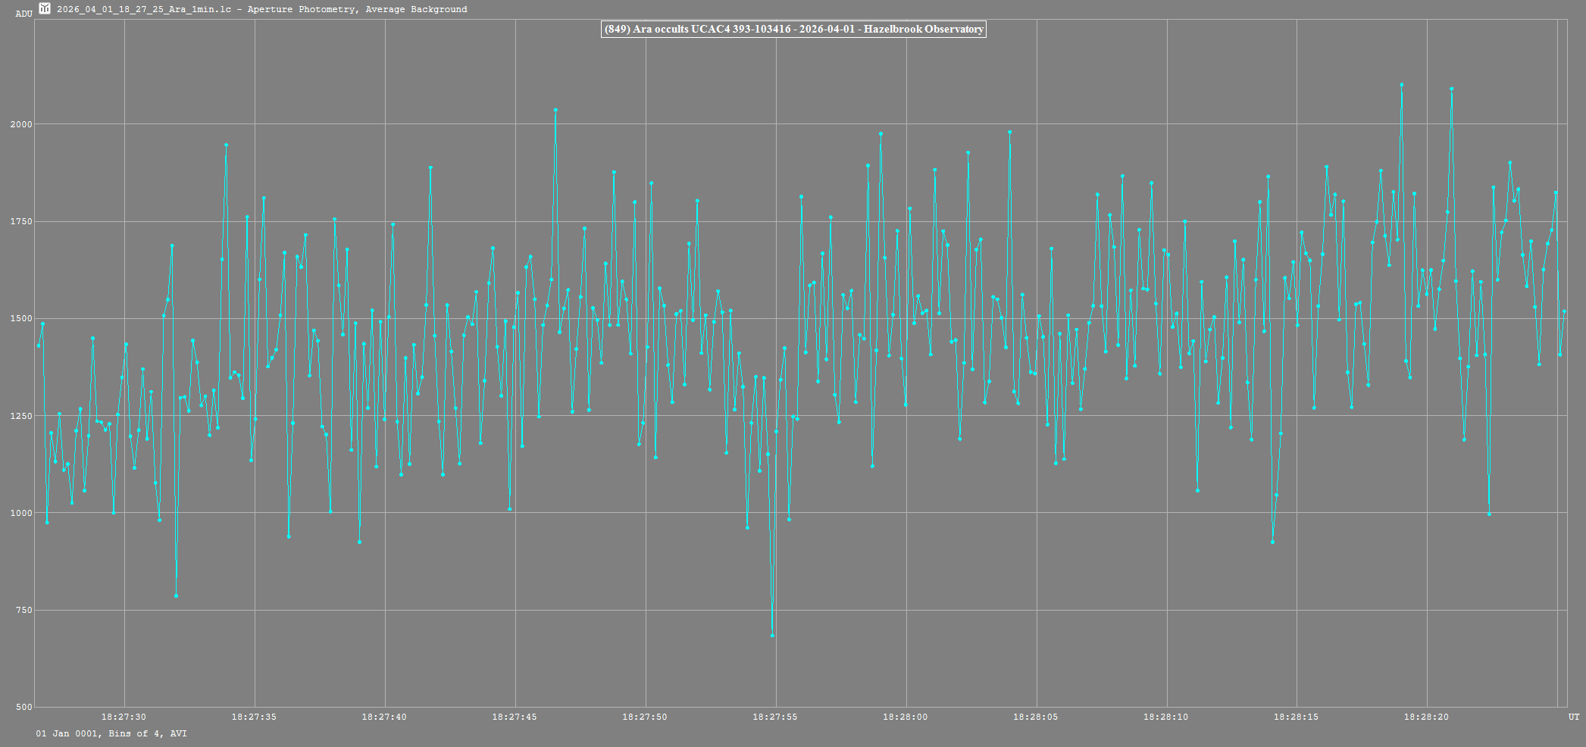Viewport: 1586px width, 747px height.
Task: Select the 18:27:30 time tick label
Action: [124, 717]
